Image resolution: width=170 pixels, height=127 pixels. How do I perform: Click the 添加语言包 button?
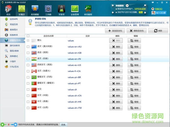coord(115,30)
